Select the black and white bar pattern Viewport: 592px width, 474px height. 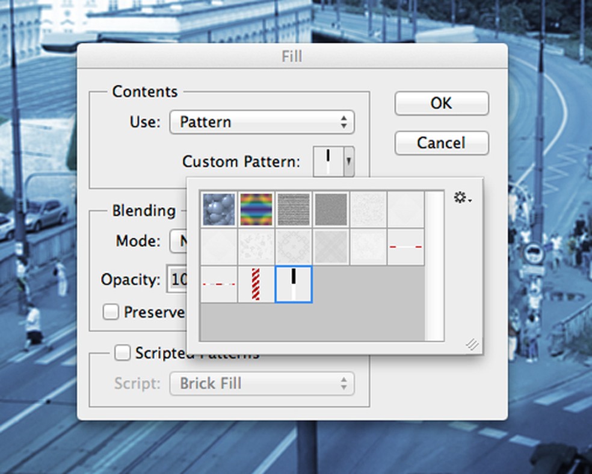click(294, 284)
